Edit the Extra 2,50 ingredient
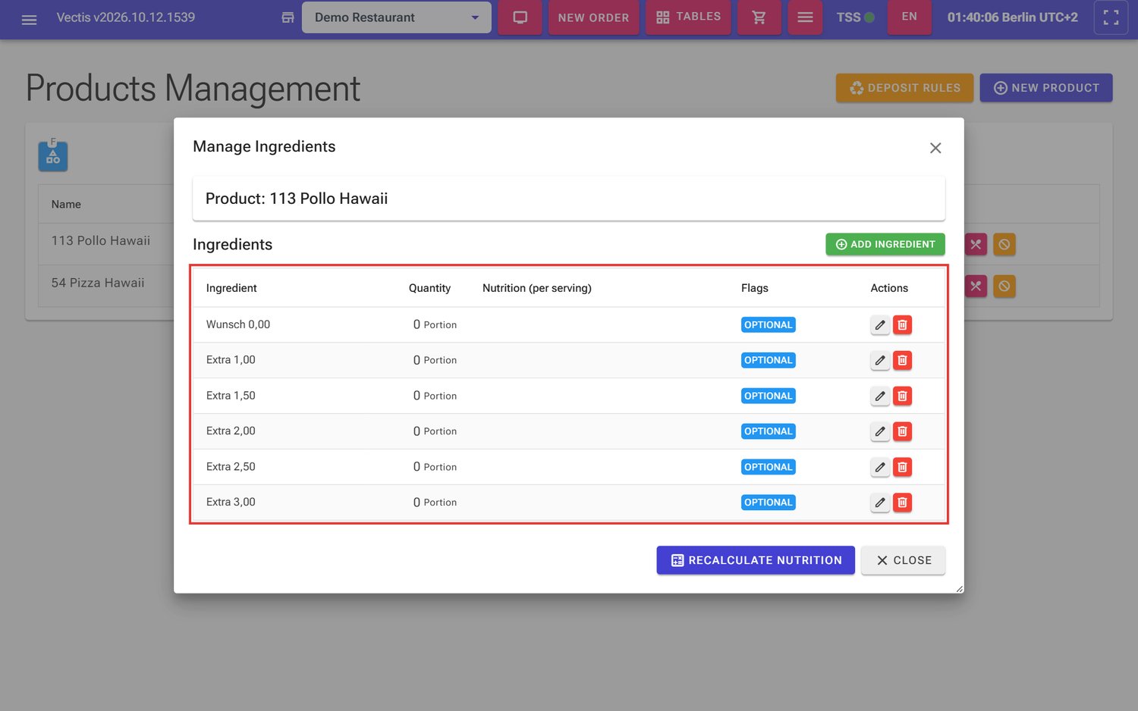The width and height of the screenshot is (1138, 711). (x=880, y=467)
